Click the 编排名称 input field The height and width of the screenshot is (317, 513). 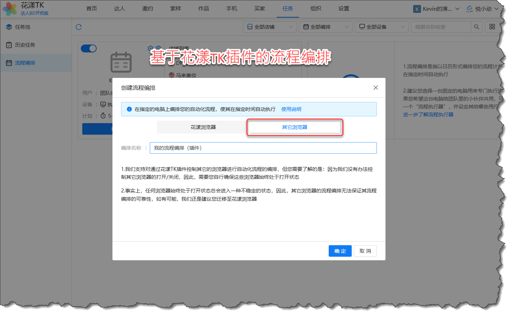(x=263, y=148)
